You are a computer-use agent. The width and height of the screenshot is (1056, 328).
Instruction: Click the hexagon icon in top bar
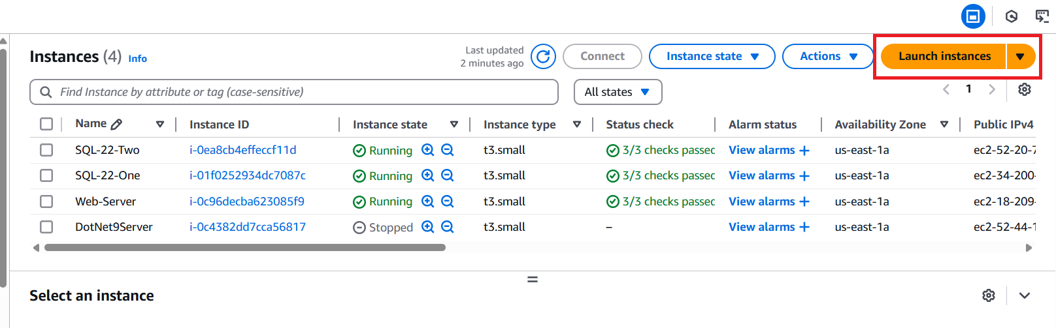[x=1012, y=16]
